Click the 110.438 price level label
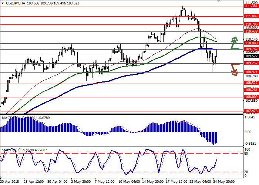The width and height of the screenshot is (259, 185). (x=251, y=31)
